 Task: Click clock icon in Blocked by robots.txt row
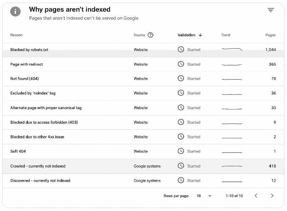click(x=181, y=49)
